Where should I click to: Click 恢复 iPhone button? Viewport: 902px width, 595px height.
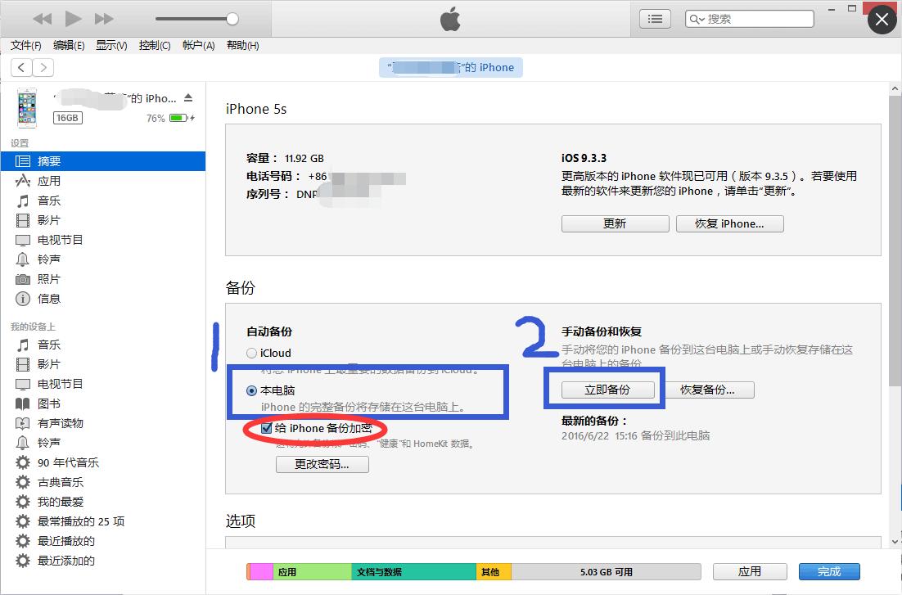pos(729,223)
